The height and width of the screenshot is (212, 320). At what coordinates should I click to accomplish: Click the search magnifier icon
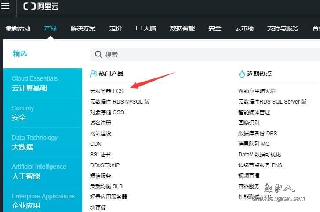click(x=98, y=54)
